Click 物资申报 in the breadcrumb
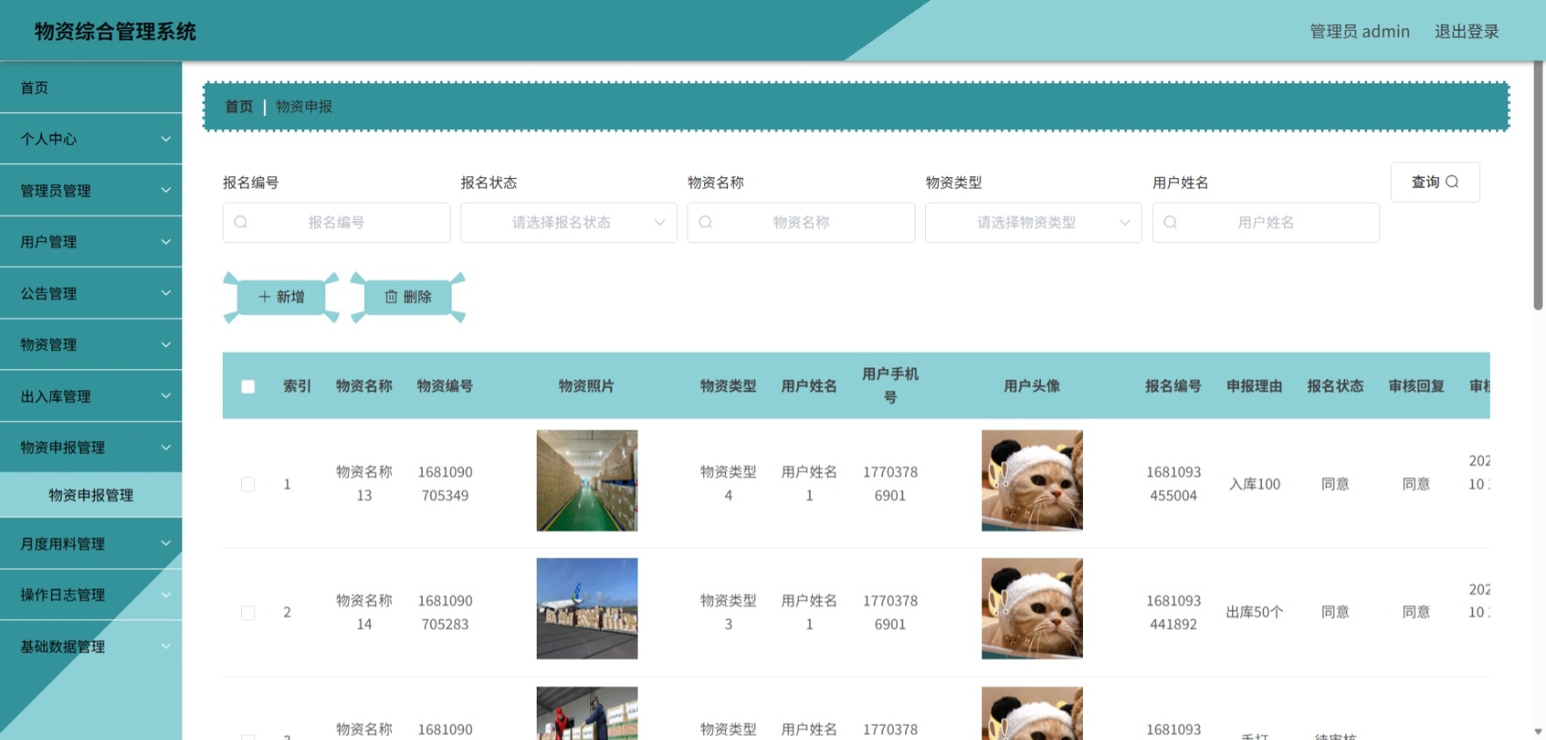Image resolution: width=1546 pixels, height=740 pixels. (x=304, y=107)
